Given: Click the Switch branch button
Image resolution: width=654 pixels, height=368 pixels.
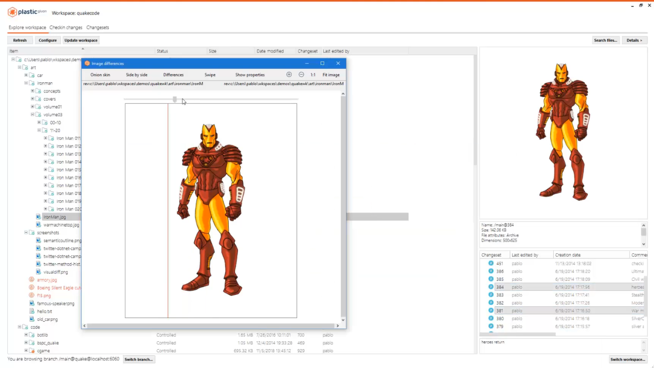Looking at the screenshot, I should point(138,359).
